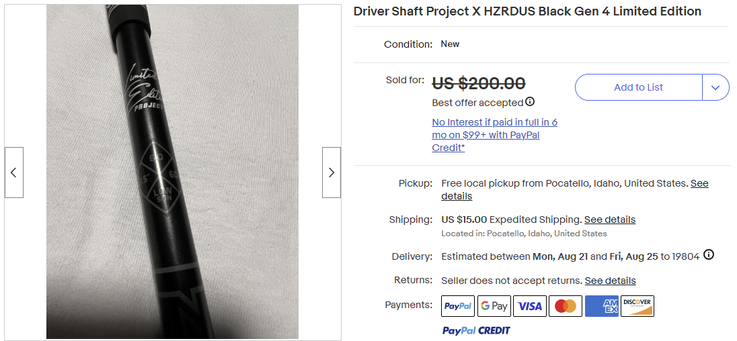The image size is (737, 341).
Task: Click the PayPal payment icon
Action: point(458,306)
